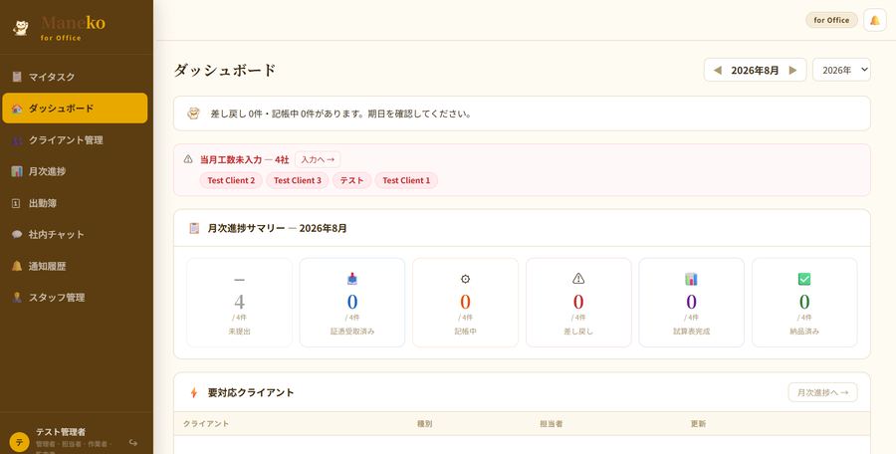Click the green checkmark icon on 納品済み card
The height and width of the screenshot is (454, 896).
[804, 279]
